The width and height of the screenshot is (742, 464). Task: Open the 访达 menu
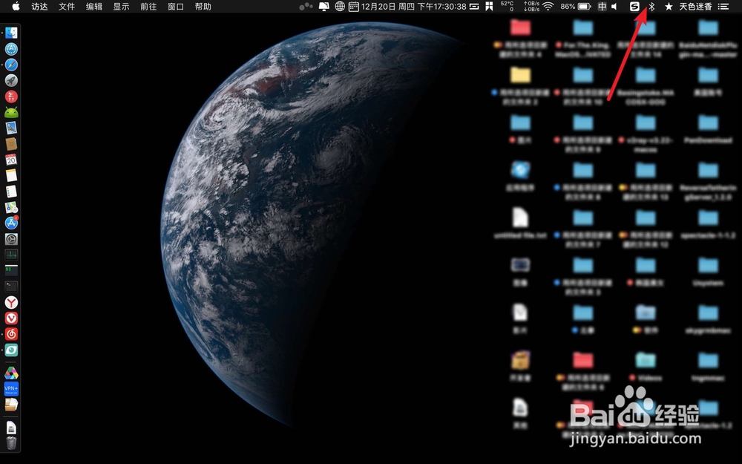(x=40, y=7)
